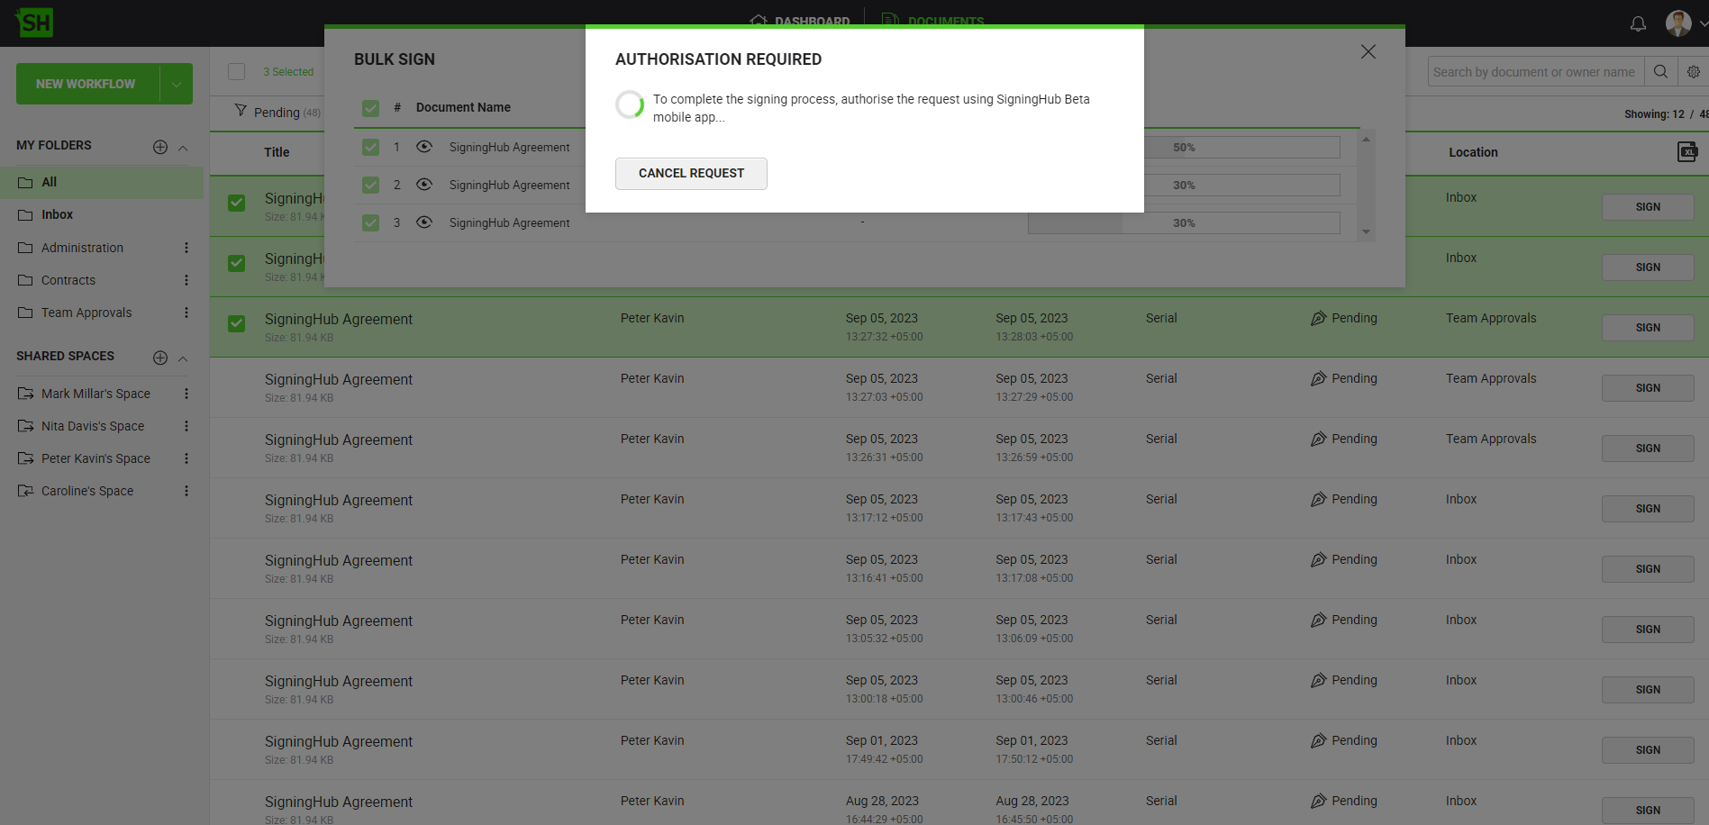The width and height of the screenshot is (1709, 825).
Task: Uncheck document 2 in Bulk Sign list
Action: point(370,185)
